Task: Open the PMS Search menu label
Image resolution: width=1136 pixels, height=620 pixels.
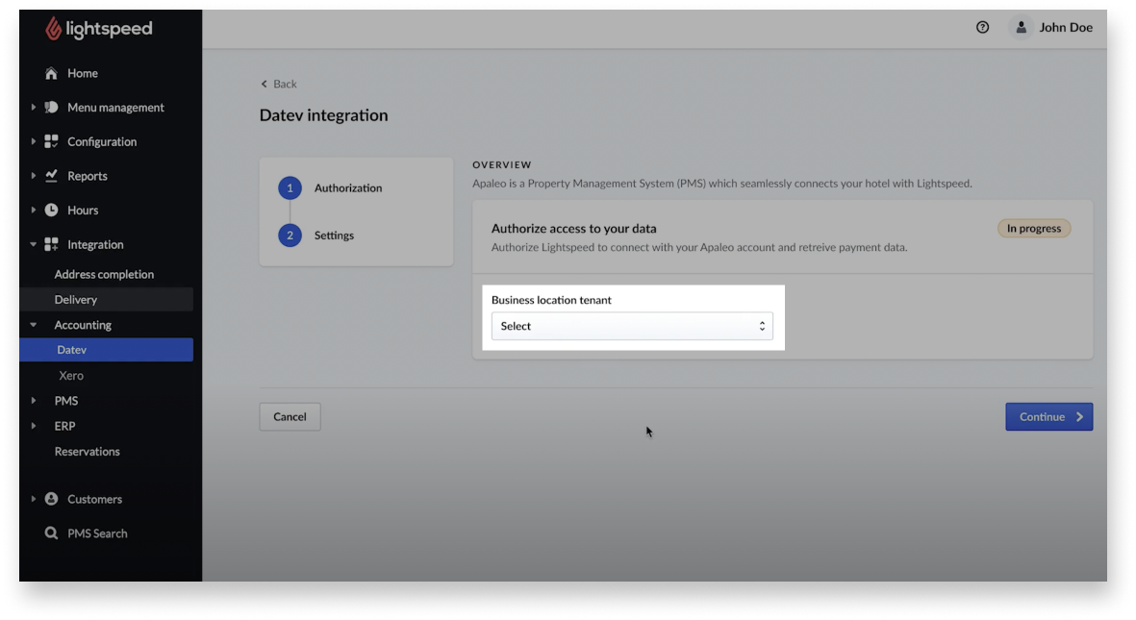Action: pos(97,533)
